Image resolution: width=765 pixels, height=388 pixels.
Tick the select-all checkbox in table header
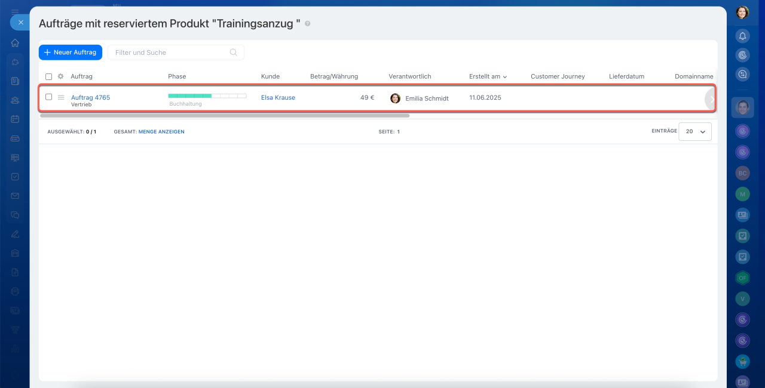pos(49,76)
